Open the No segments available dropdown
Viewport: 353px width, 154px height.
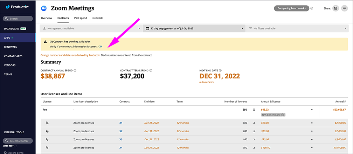click(x=91, y=29)
